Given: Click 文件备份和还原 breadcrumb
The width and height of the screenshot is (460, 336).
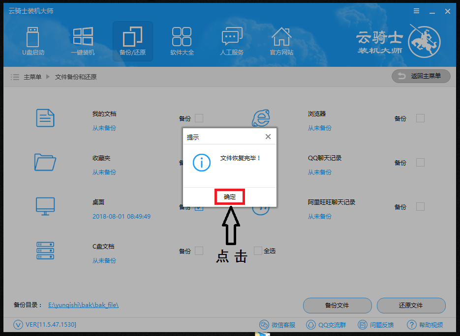Looking at the screenshot, I should coord(76,77).
